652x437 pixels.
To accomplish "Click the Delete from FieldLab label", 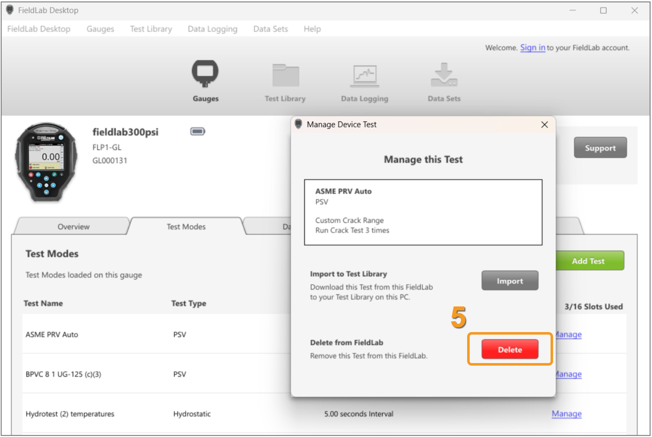I will (x=347, y=343).
